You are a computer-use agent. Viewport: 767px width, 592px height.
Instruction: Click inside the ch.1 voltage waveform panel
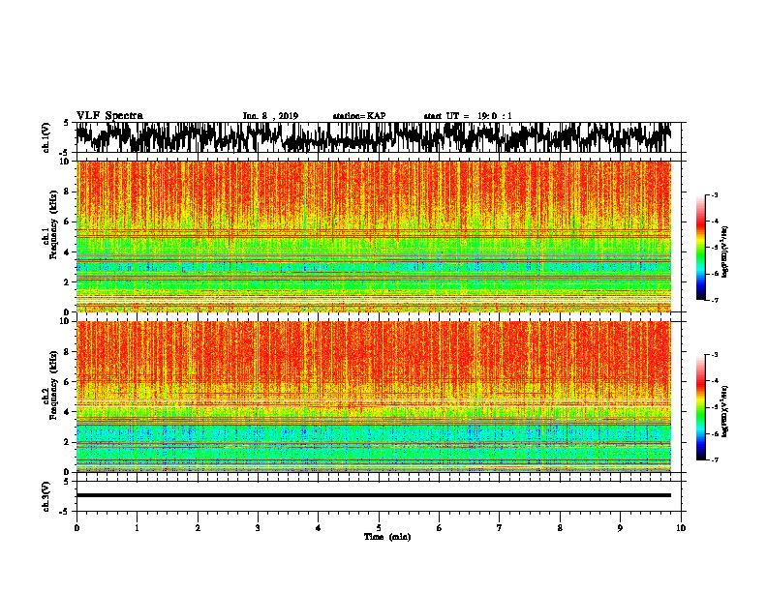tap(378, 137)
